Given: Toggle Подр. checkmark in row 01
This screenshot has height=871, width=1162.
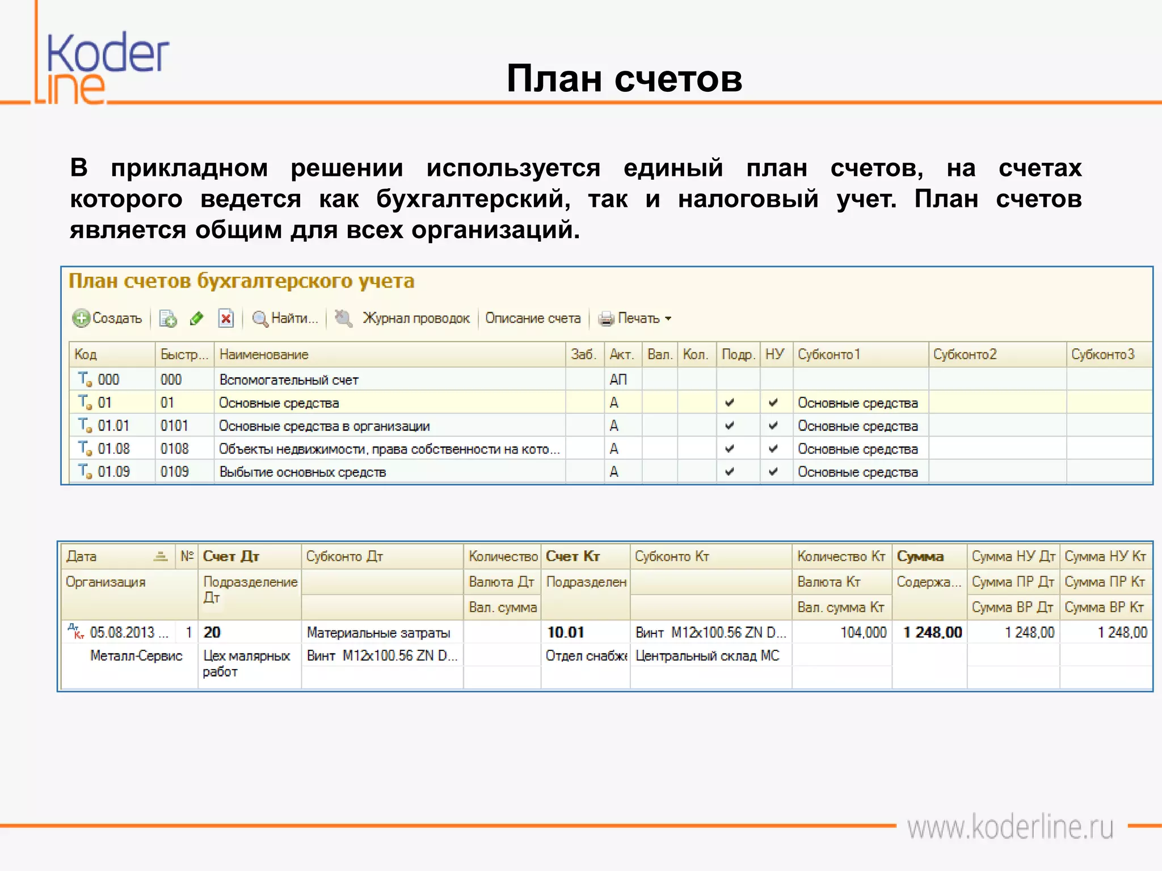Looking at the screenshot, I should point(730,403).
